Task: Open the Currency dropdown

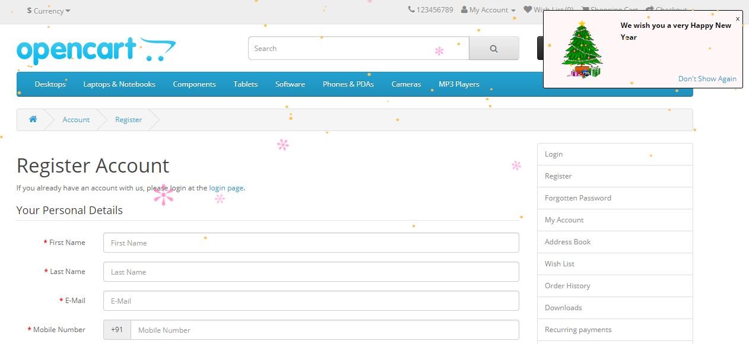Action: tap(49, 11)
